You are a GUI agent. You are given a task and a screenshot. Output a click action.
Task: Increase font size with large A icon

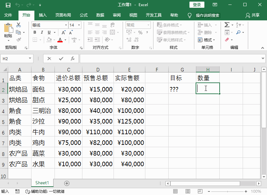64,32
